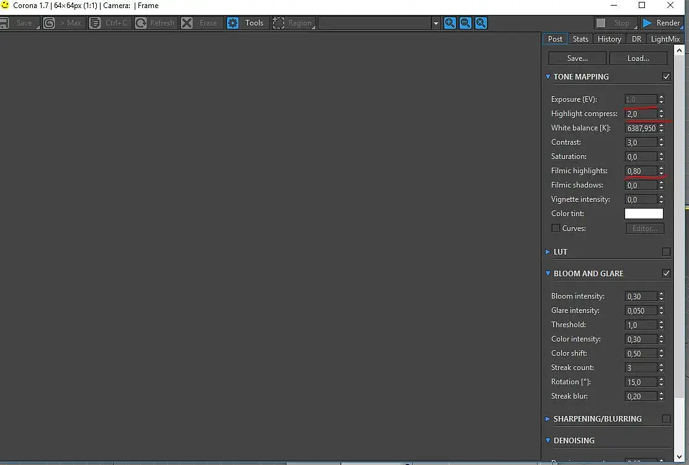The width and height of the screenshot is (689, 465).
Task: Click the Color shift value field
Action: click(x=641, y=353)
